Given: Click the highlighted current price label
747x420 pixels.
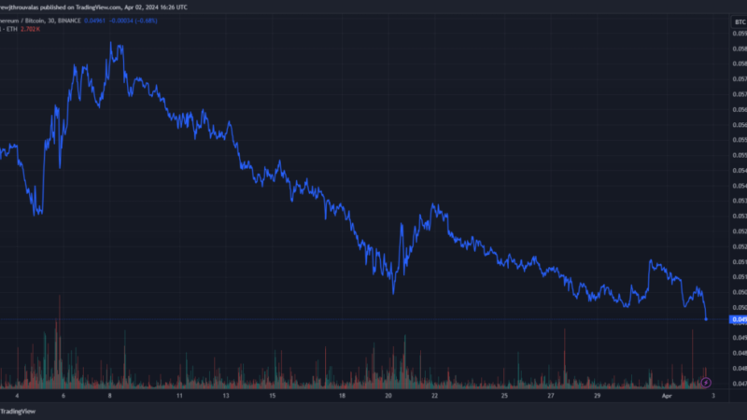Looking at the screenshot, I should point(739,319).
